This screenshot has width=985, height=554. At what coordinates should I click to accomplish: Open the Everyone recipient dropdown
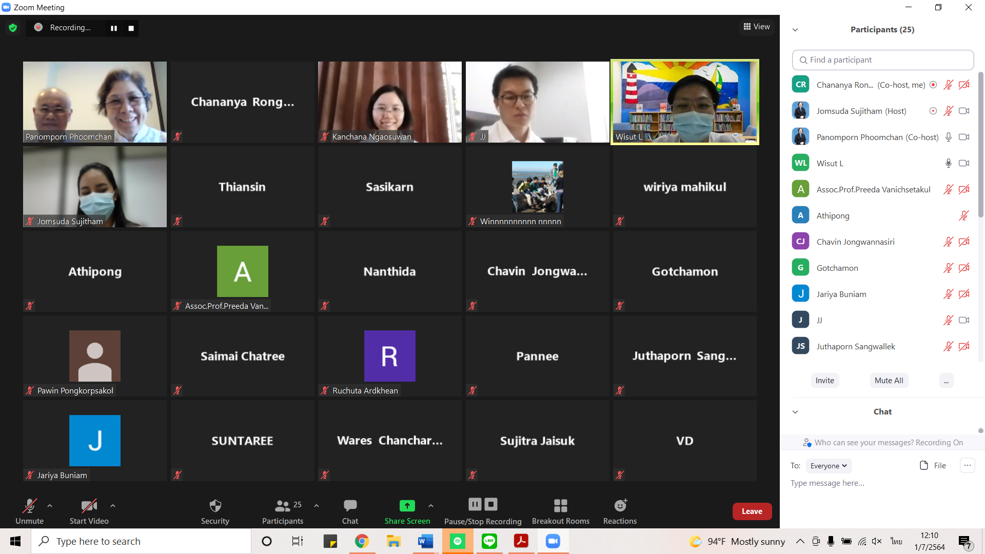829,466
